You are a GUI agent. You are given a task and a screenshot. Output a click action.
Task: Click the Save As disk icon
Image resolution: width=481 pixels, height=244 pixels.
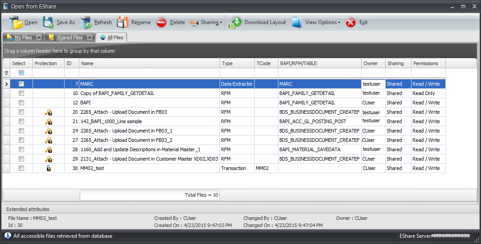[x=48, y=22]
